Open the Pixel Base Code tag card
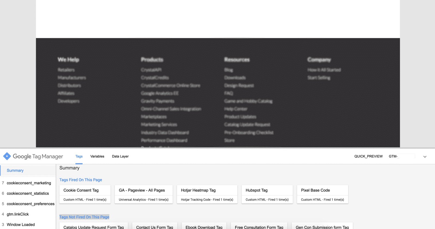Viewport: 435px width, 229px height. point(323,194)
